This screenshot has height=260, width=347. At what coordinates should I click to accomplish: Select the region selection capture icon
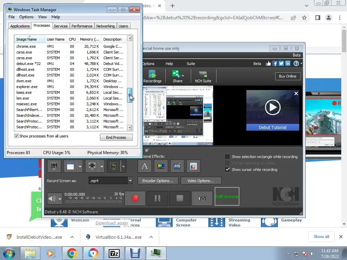point(92,166)
